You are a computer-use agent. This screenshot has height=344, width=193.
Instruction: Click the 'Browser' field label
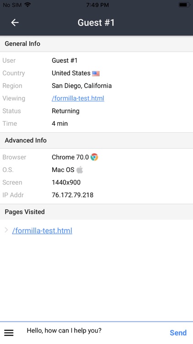[14, 157]
